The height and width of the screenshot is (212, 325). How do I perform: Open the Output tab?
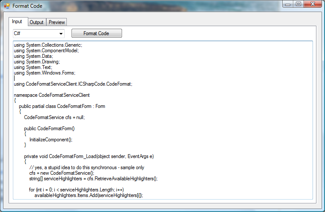tap(36, 22)
